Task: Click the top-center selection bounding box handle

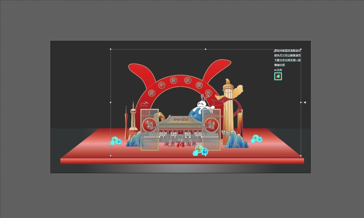Action: point(205,49)
